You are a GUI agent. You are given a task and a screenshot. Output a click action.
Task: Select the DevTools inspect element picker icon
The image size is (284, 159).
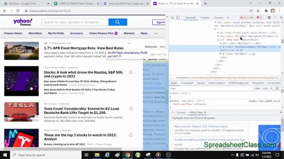coord(172,18)
